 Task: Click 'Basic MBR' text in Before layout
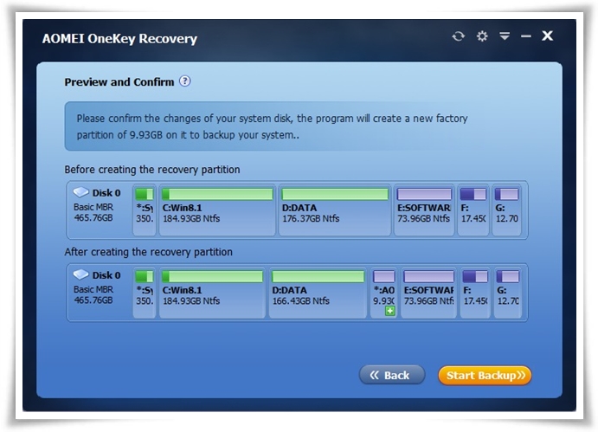pos(93,207)
